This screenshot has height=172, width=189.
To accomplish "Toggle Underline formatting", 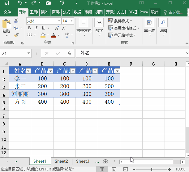I will 43,28.
